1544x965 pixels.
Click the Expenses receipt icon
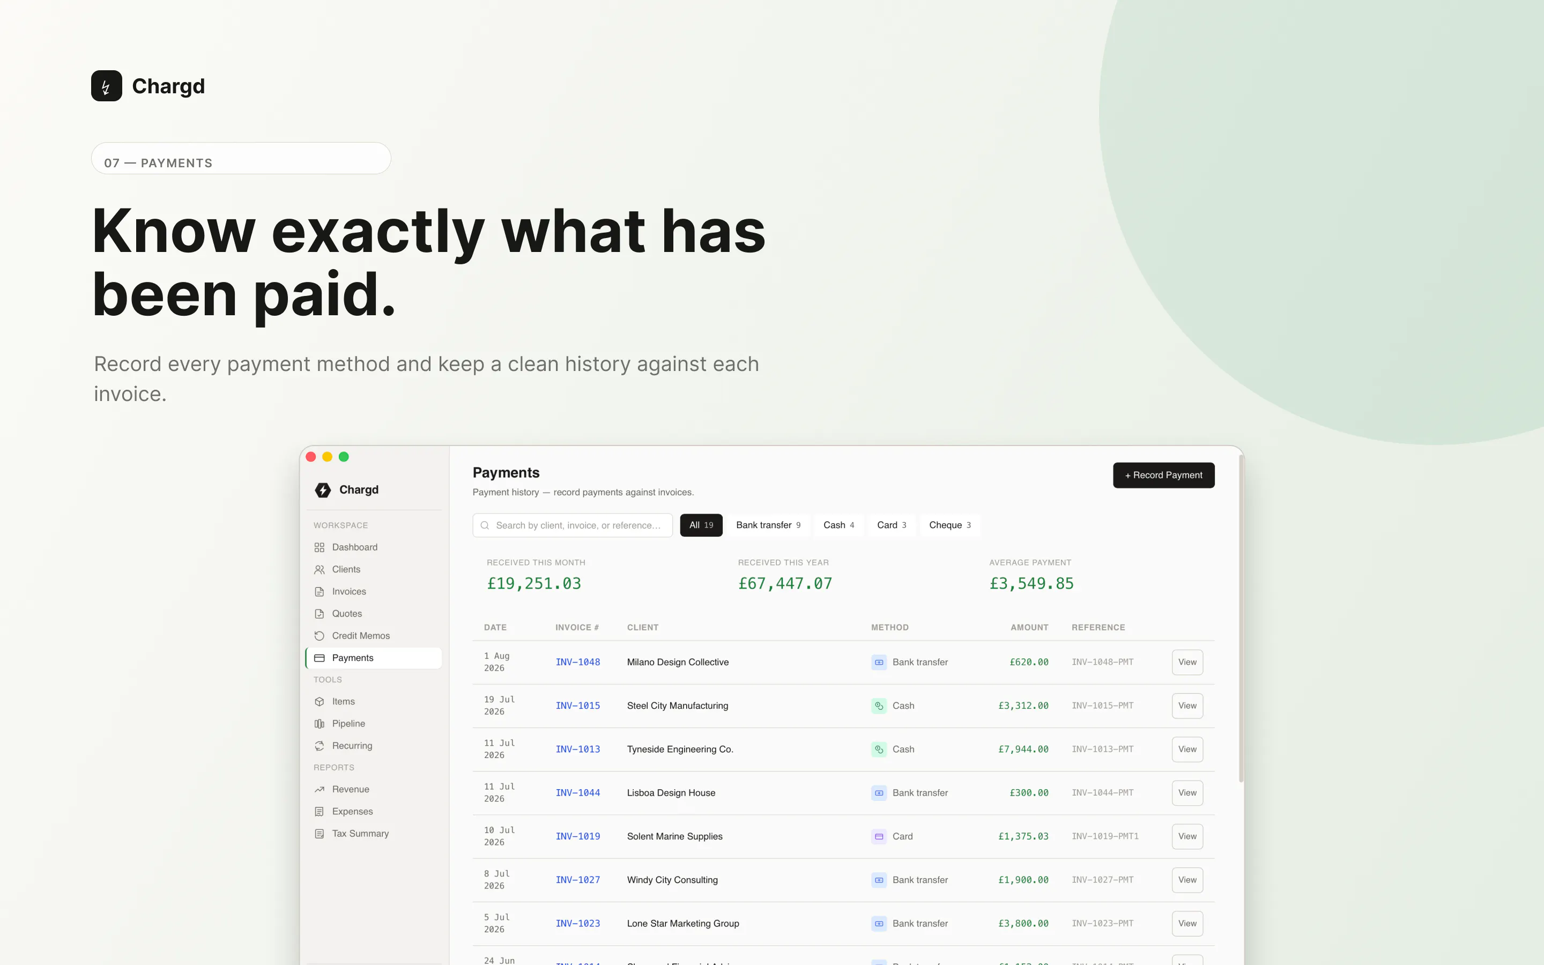[x=320, y=811]
